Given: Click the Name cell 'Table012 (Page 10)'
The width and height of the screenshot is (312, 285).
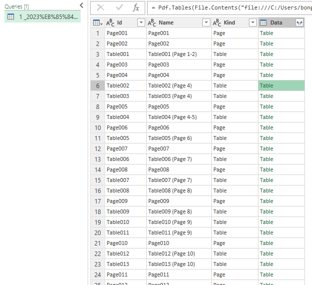Looking at the screenshot, I should click(x=179, y=253).
